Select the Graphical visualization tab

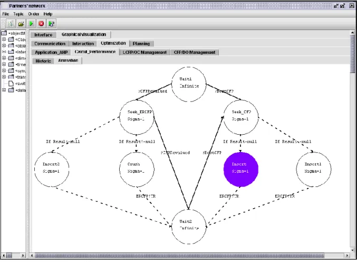tap(84, 34)
